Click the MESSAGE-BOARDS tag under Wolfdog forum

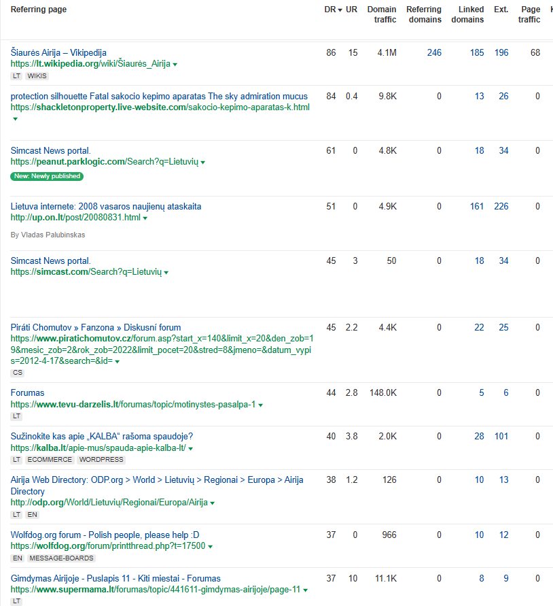pos(61,558)
